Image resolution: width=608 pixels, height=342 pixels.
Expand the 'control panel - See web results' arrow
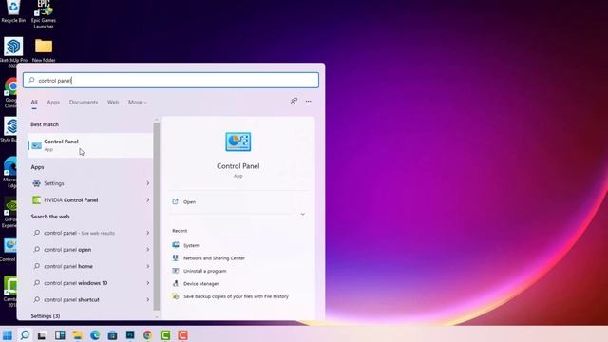tap(148, 233)
